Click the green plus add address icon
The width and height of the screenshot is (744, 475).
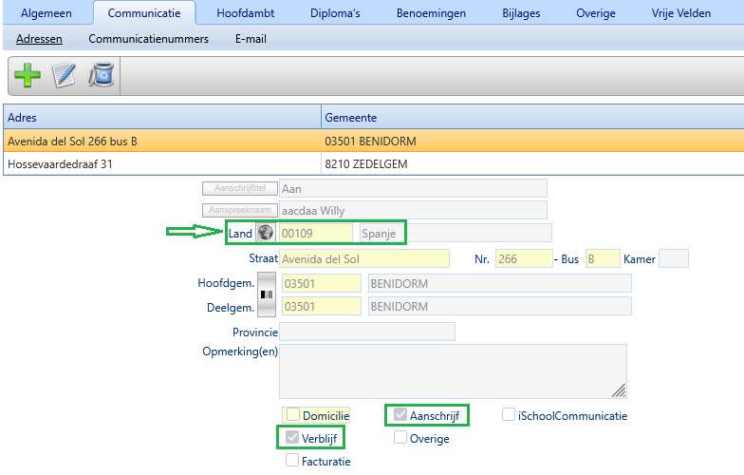pos(27,76)
